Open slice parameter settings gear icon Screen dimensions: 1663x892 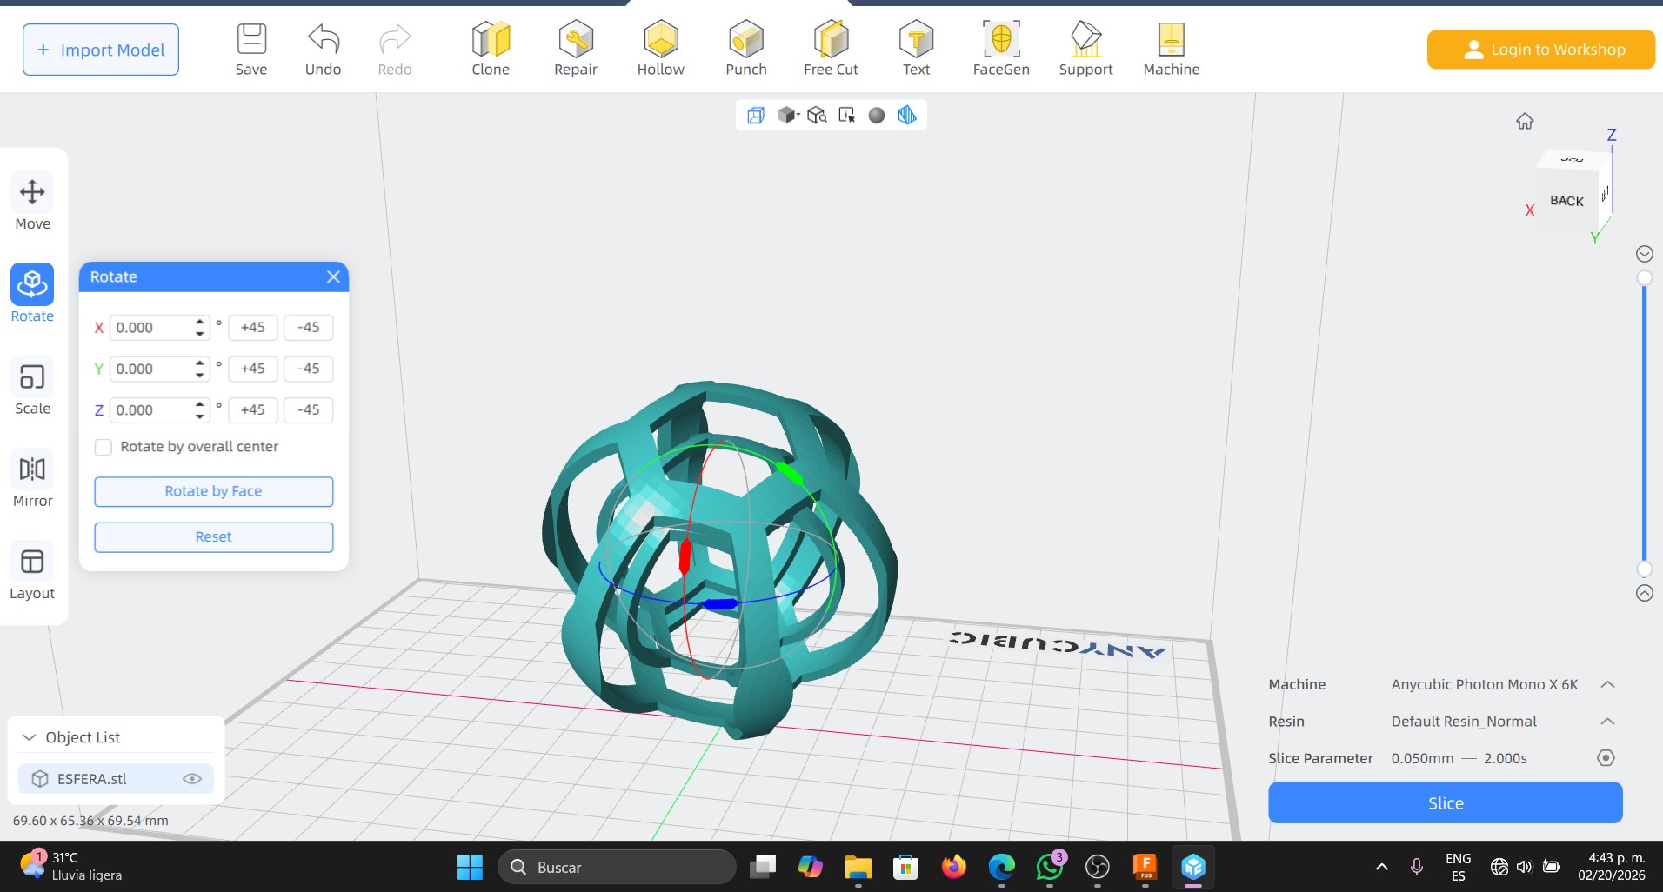(1606, 758)
